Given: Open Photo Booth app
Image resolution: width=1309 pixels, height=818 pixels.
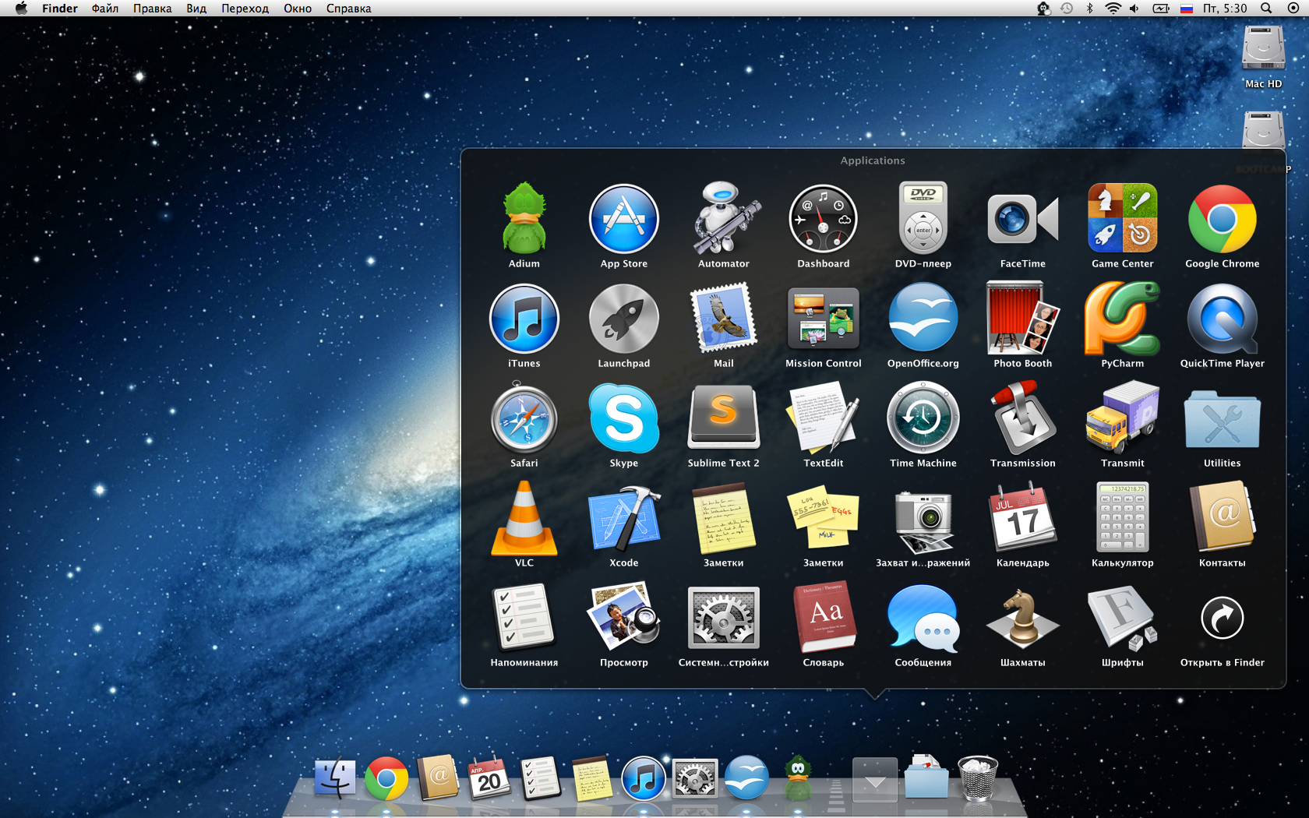Looking at the screenshot, I should pyautogui.click(x=1023, y=319).
